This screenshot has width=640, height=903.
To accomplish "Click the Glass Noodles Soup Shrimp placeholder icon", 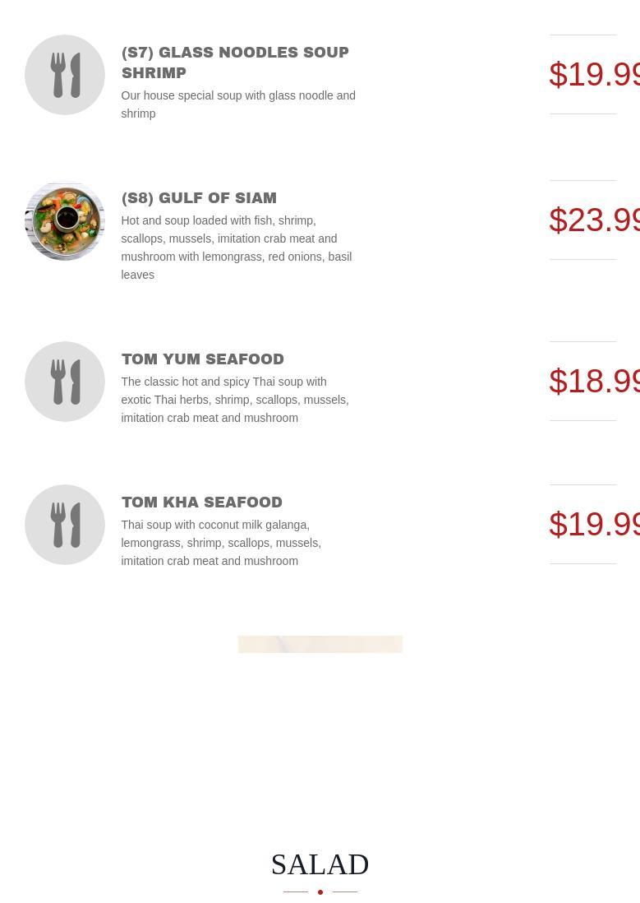I will click(64, 75).
